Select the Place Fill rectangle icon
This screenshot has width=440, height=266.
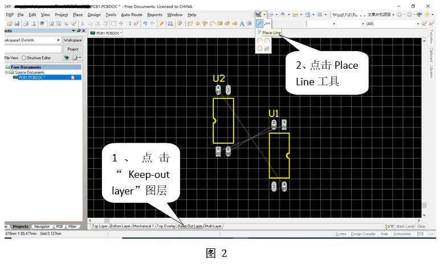(x=220, y=24)
